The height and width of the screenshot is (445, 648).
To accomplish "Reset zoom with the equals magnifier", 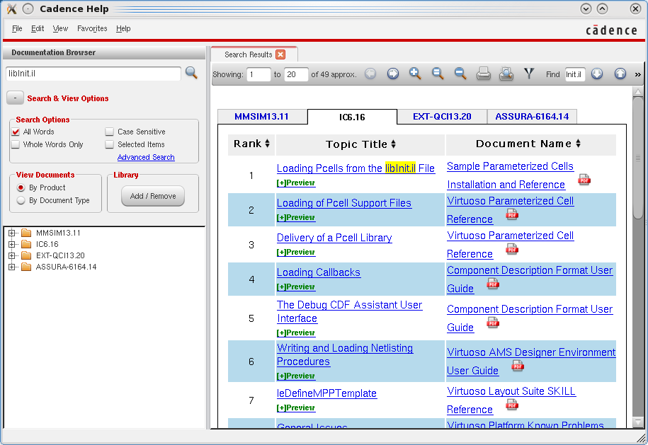I will (x=438, y=74).
